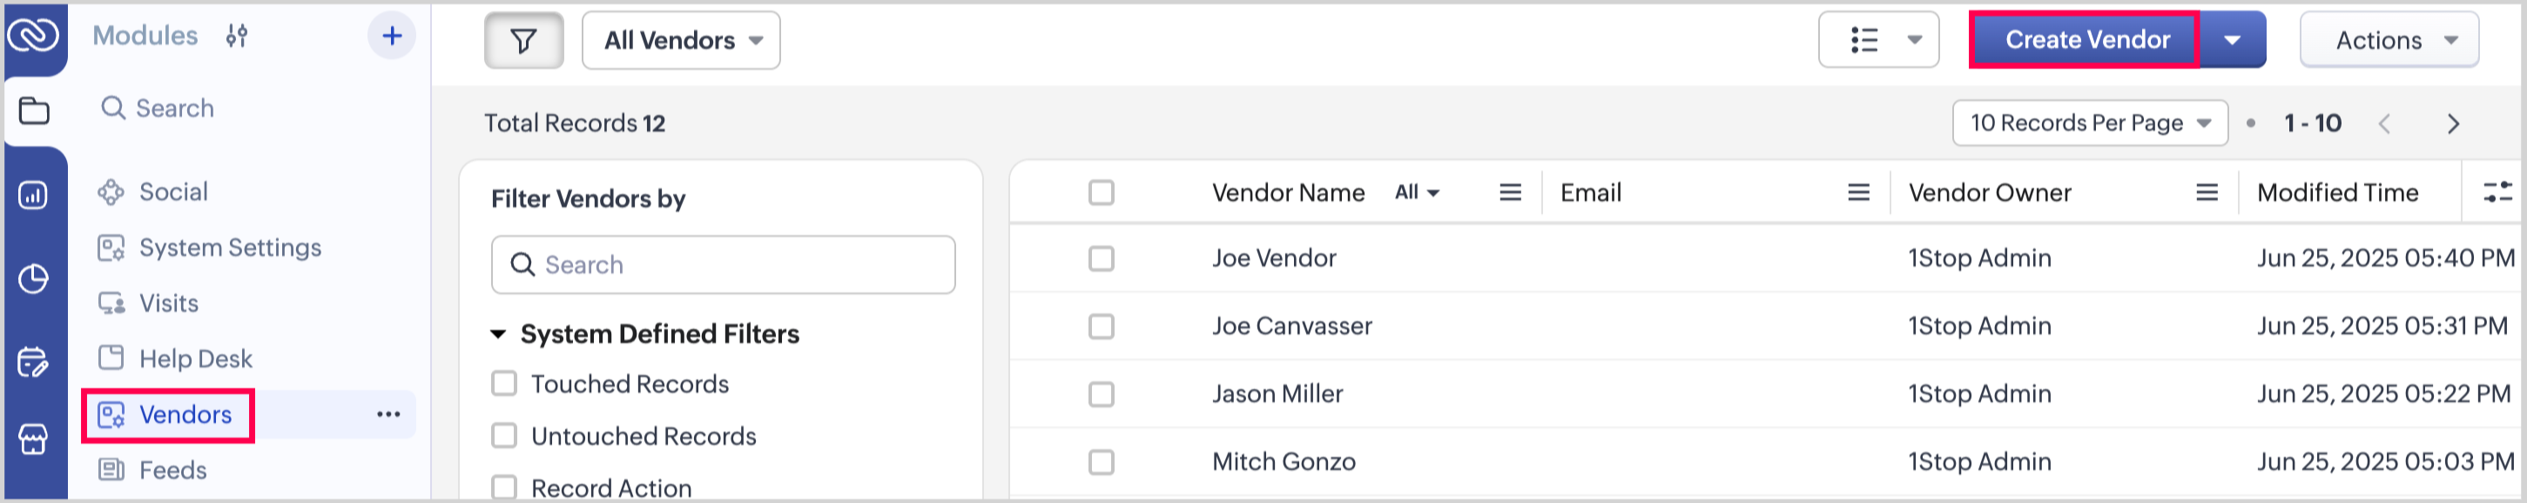
Task: Open the marketplace store icon in rail
Action: pos(33,439)
